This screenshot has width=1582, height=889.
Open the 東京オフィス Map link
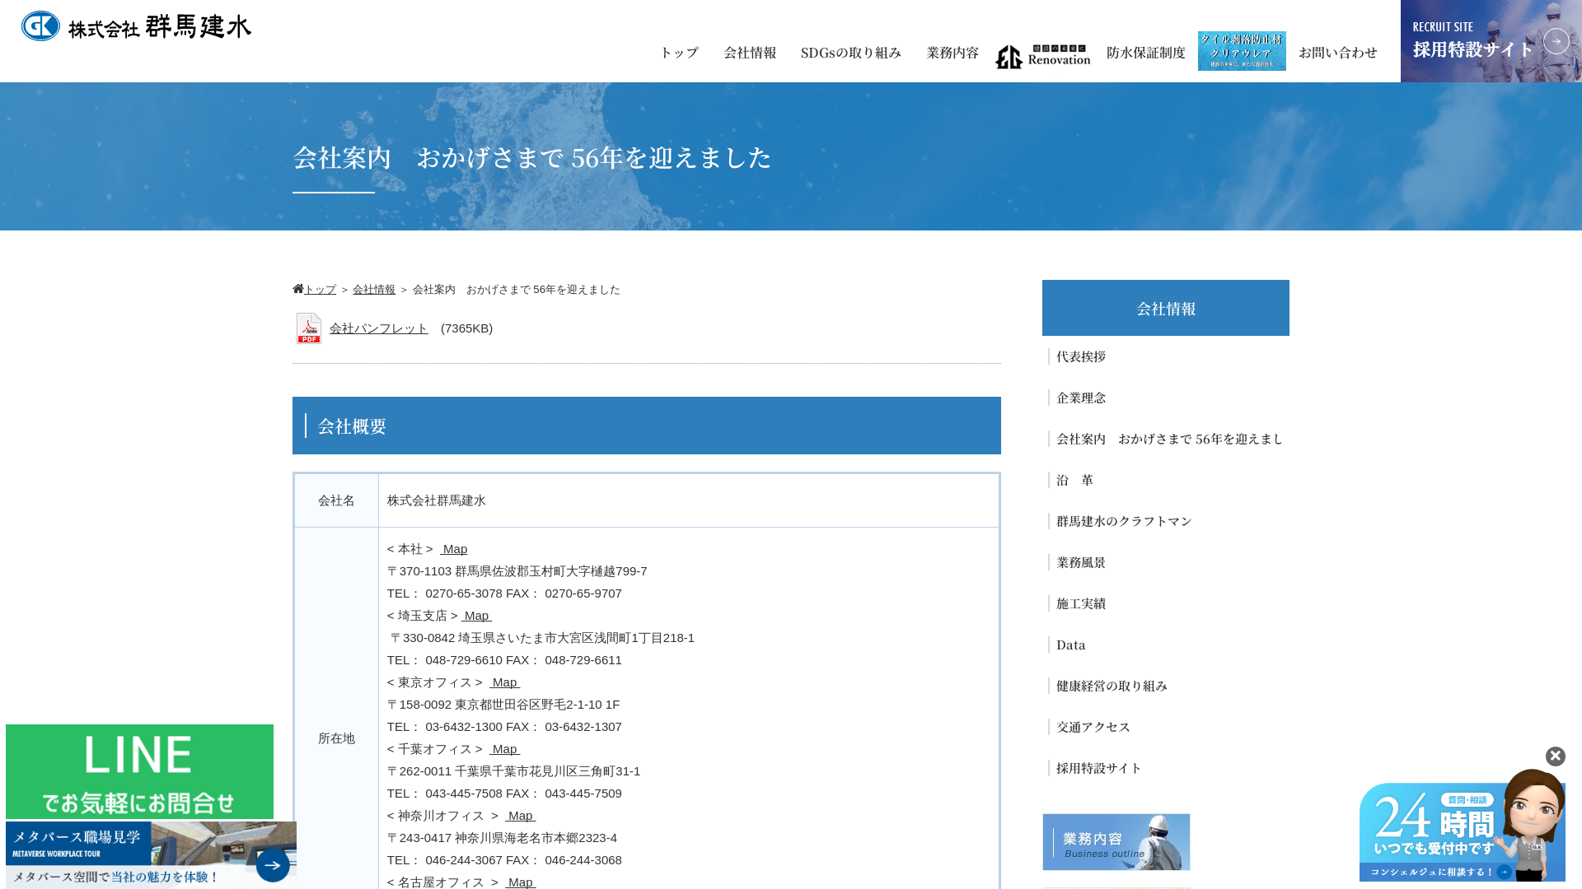(505, 682)
